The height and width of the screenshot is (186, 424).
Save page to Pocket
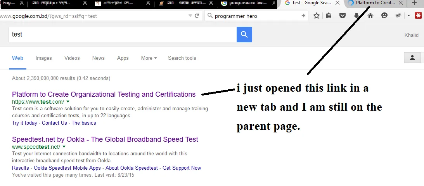click(343, 16)
